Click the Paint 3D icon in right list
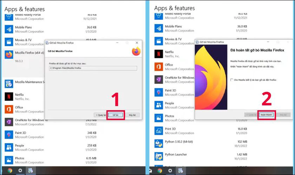 [159, 92]
